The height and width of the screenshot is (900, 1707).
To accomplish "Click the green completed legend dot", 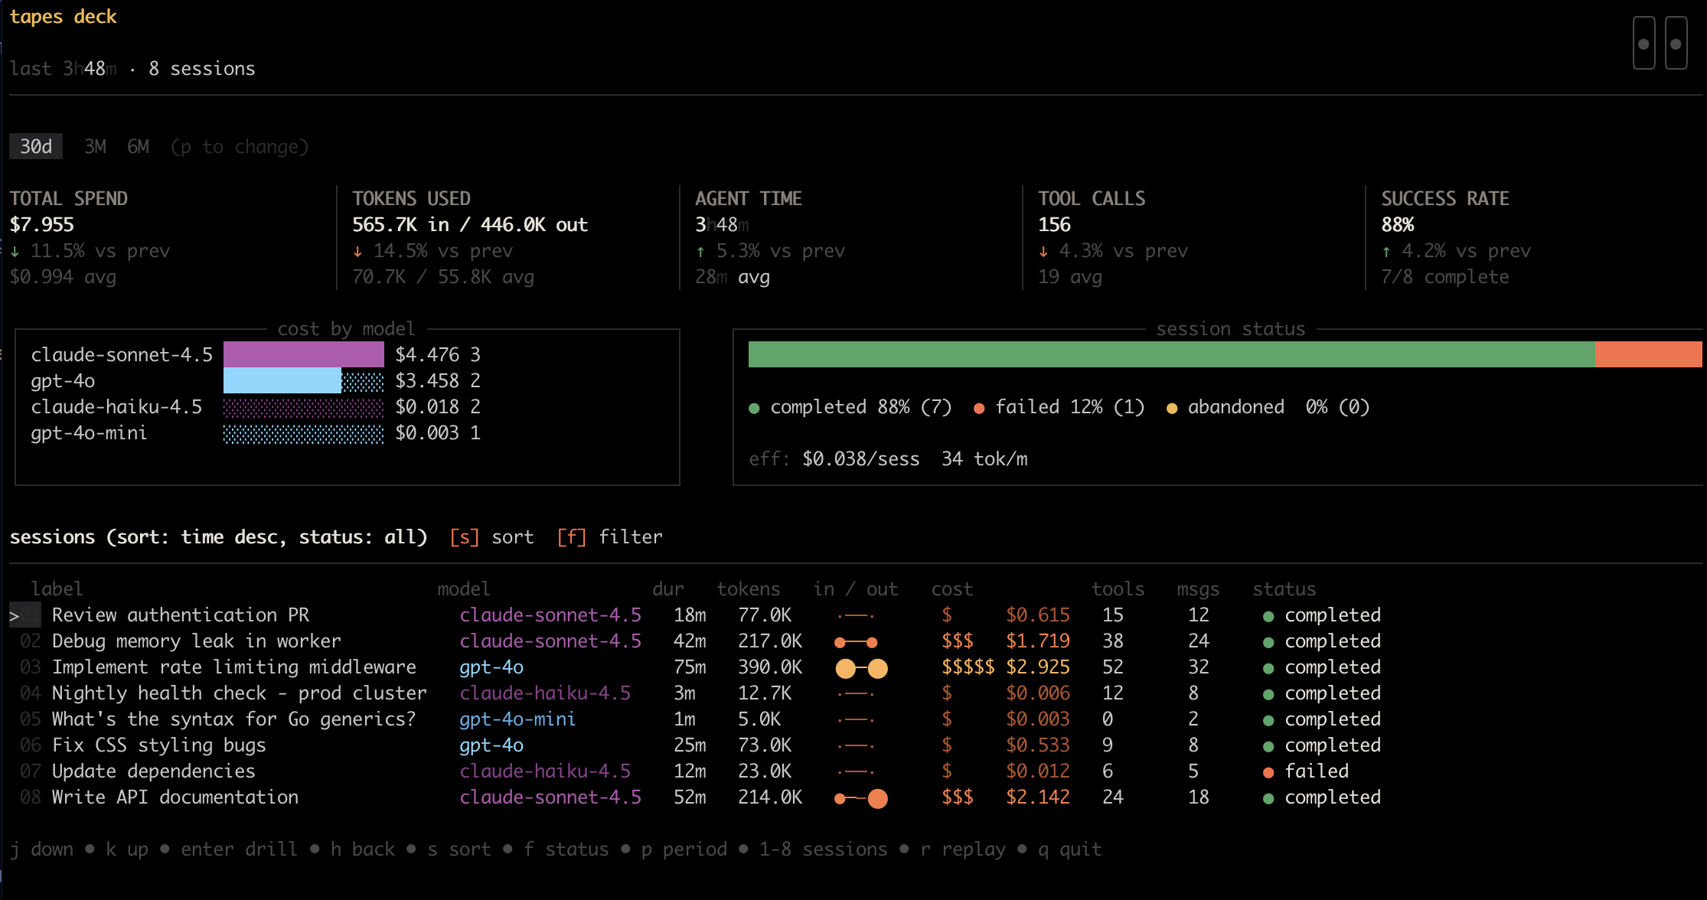I will coord(754,409).
